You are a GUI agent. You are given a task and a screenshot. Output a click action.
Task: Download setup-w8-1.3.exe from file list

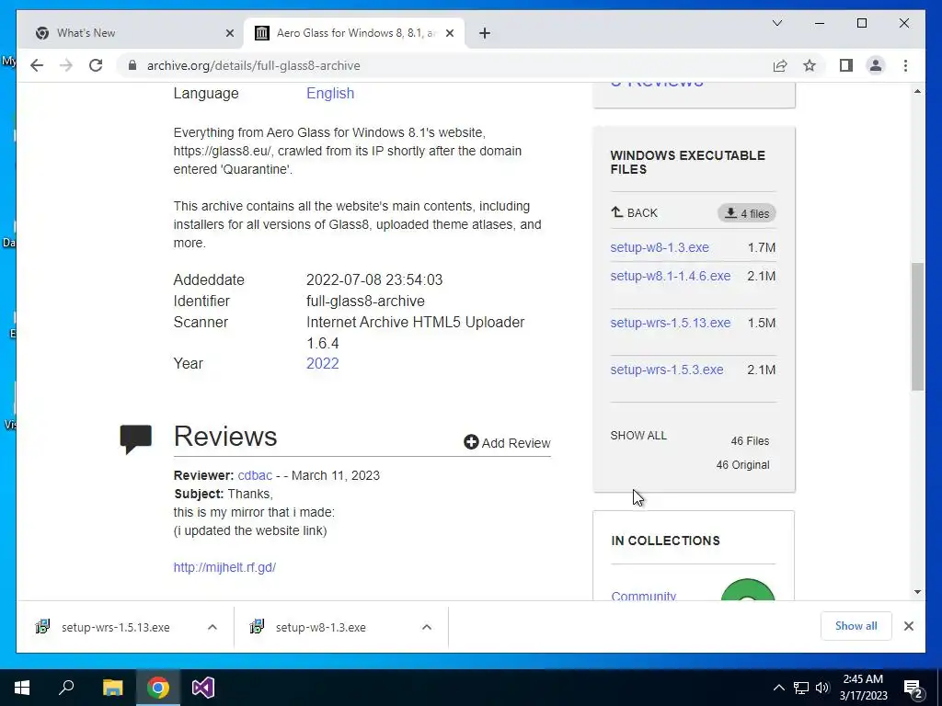pos(660,247)
